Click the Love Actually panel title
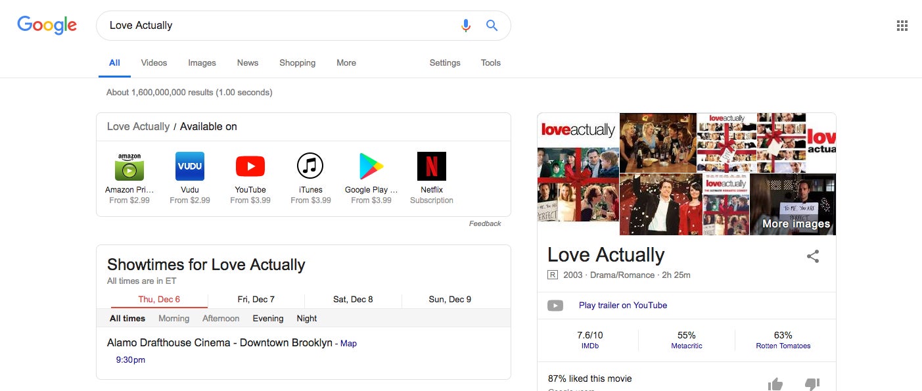Image resolution: width=922 pixels, height=391 pixels. point(606,255)
